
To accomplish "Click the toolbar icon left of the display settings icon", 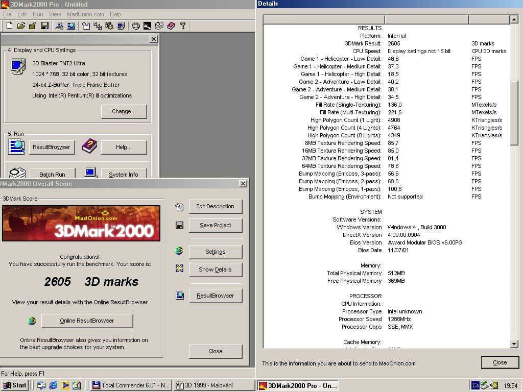I will [109, 26].
